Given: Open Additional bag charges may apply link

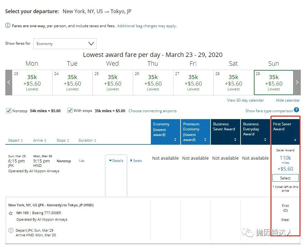Looking at the screenshot, I should click(x=147, y=26).
